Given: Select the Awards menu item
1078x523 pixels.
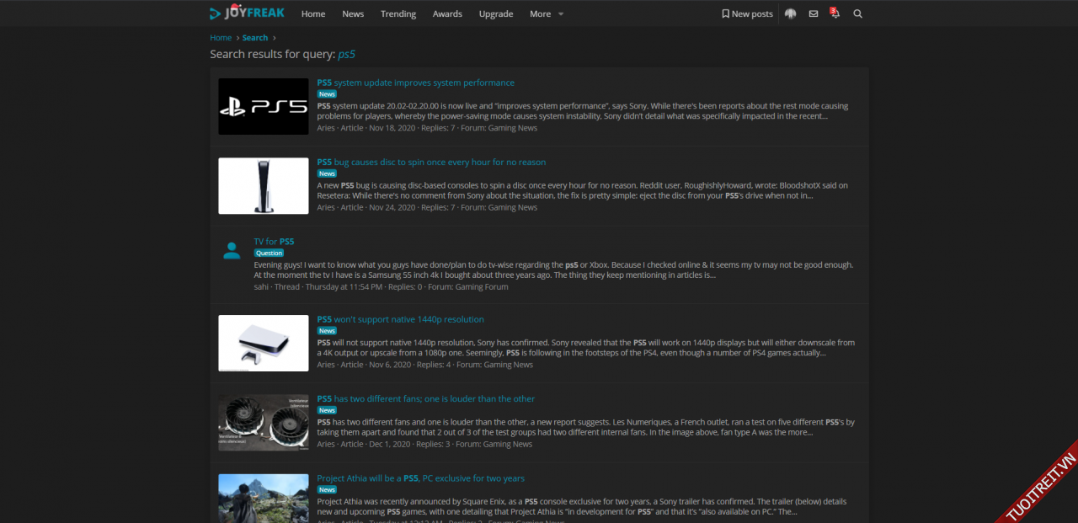Looking at the screenshot, I should [447, 13].
